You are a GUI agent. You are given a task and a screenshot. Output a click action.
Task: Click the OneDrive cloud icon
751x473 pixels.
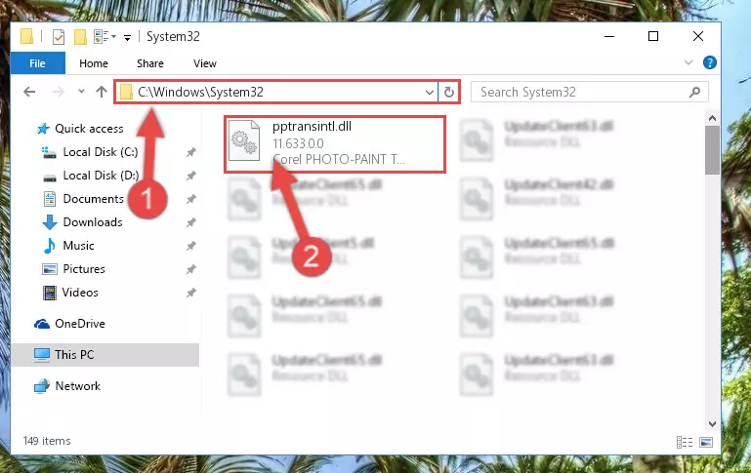tap(42, 324)
